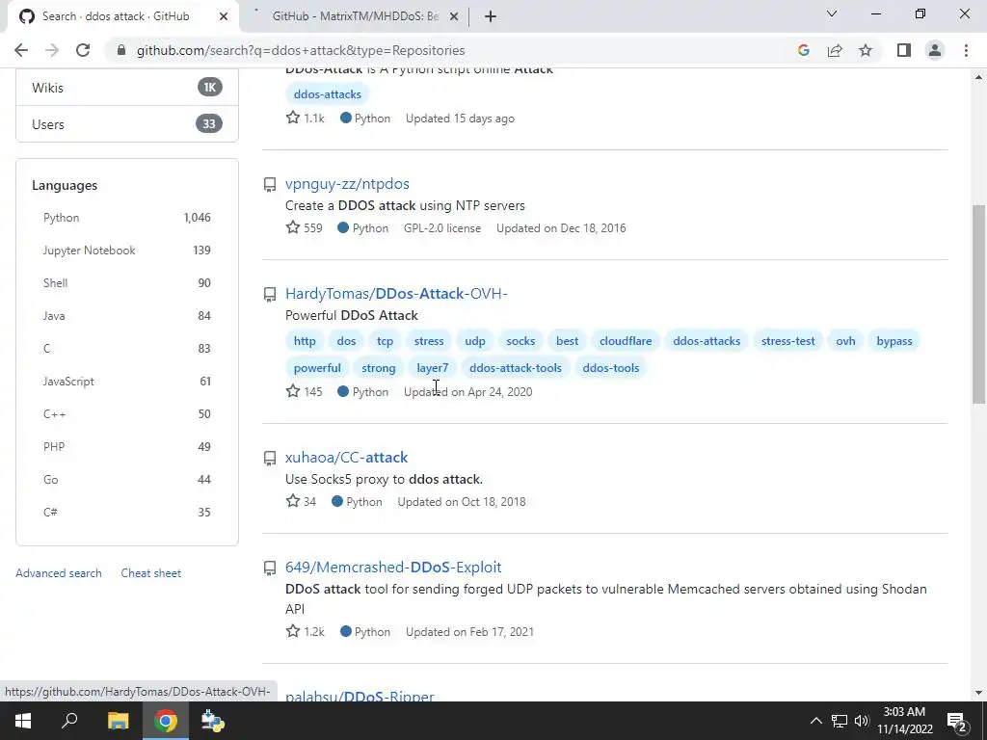Open the tab search chevron
987x740 pixels.
point(832,13)
